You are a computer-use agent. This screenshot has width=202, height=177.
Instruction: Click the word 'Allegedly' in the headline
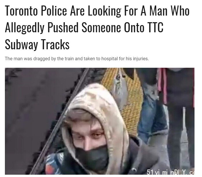click(25, 28)
